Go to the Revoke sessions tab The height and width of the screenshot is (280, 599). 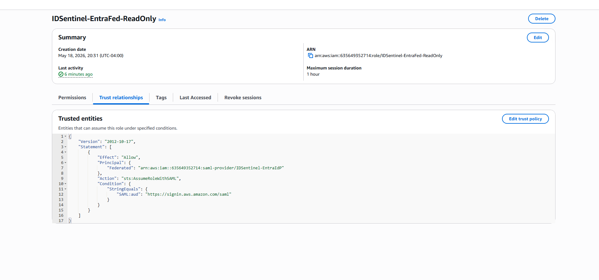pyautogui.click(x=243, y=97)
